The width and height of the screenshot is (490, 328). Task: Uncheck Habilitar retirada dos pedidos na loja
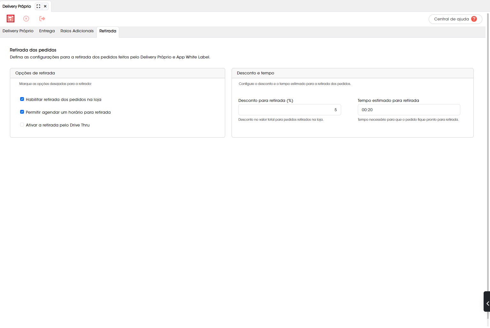[x=22, y=99]
